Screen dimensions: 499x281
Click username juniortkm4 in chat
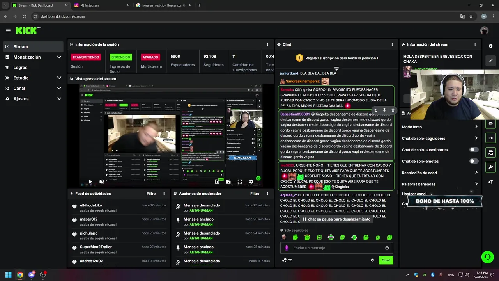[x=289, y=73]
